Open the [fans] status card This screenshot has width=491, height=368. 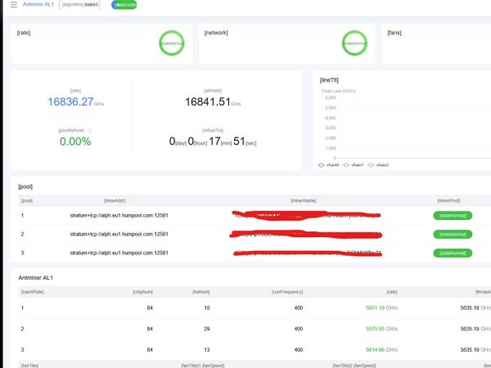pos(436,43)
